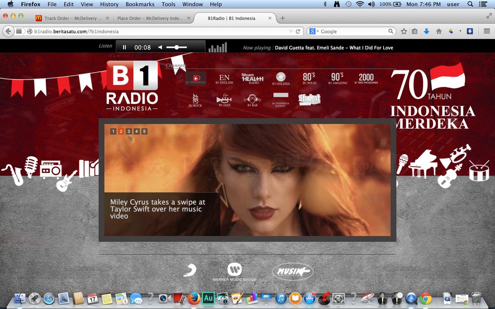Viewport: 495px width, 309px height.
Task: Switch to the 90's B1 Amazing channel
Action: [x=338, y=79]
